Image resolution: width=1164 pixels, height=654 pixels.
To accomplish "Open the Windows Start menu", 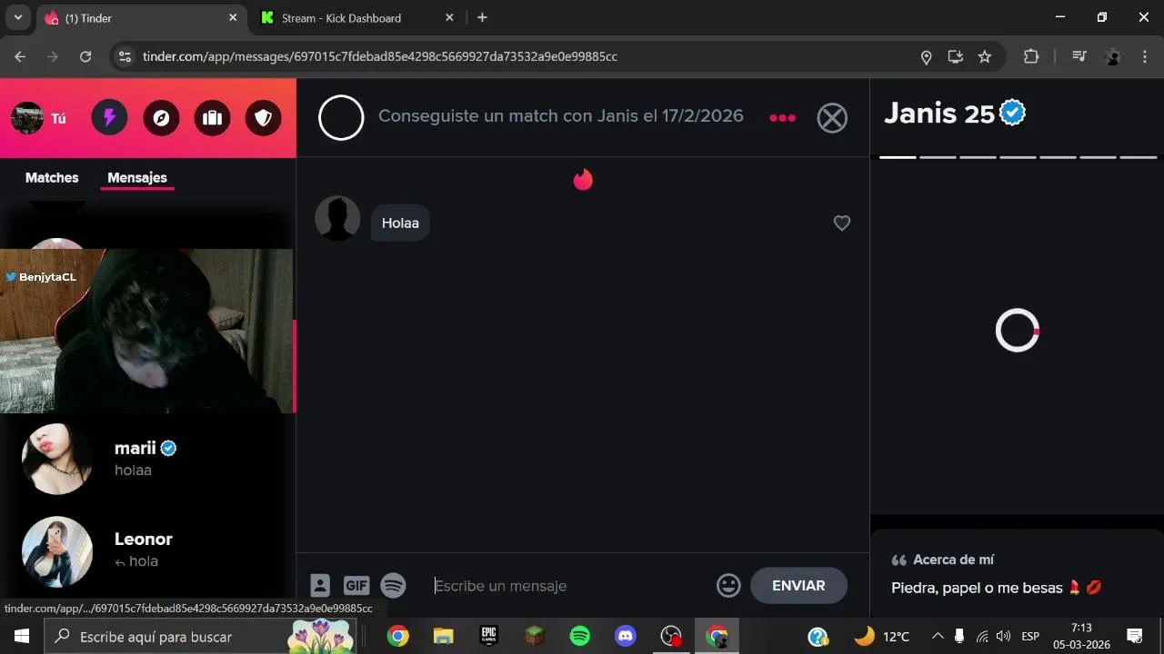I will (x=21, y=636).
